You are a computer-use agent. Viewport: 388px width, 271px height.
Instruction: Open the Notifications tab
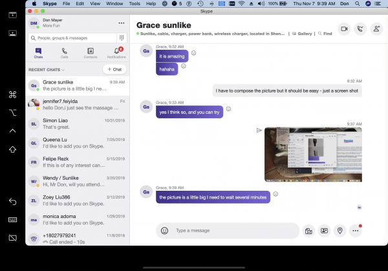pos(117,53)
